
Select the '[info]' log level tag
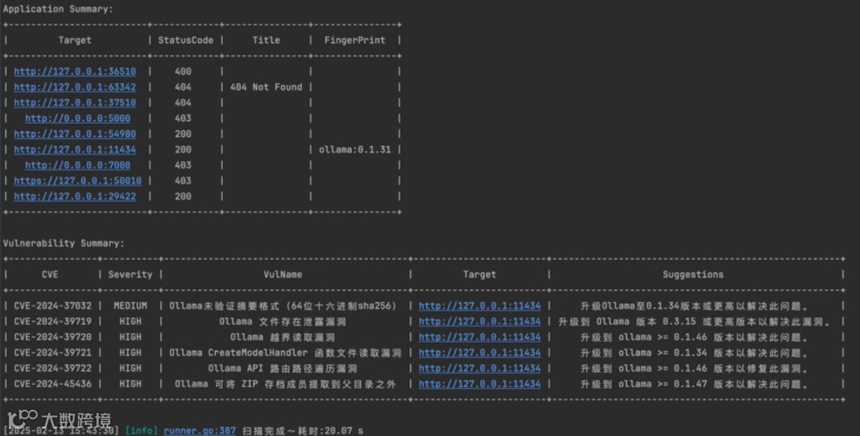(x=142, y=430)
